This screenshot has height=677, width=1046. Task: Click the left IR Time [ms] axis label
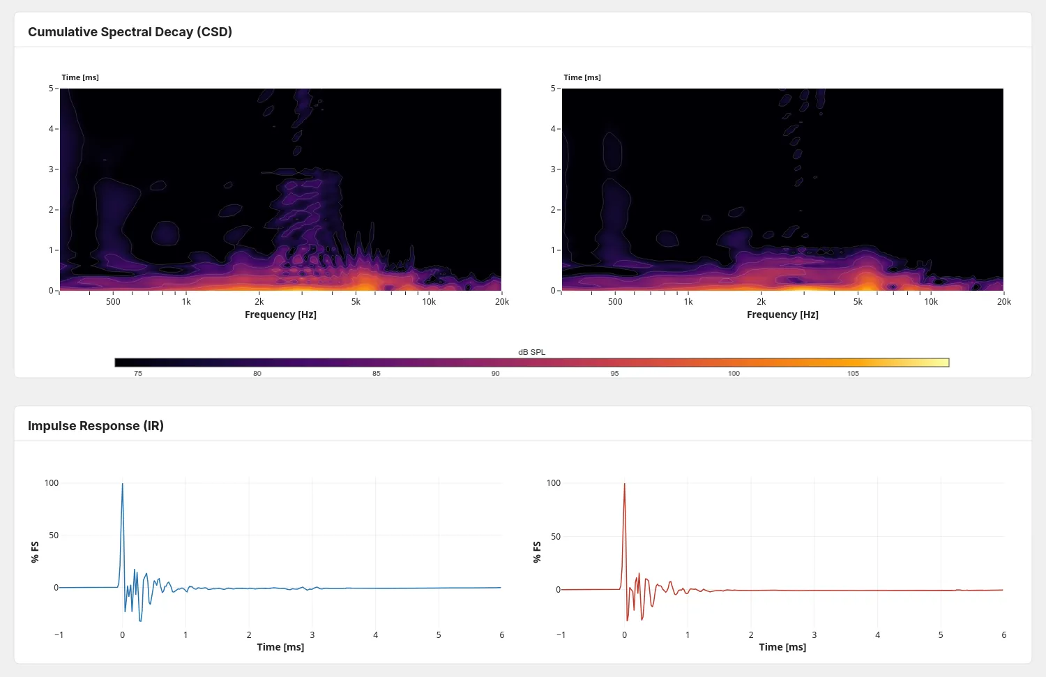280,647
